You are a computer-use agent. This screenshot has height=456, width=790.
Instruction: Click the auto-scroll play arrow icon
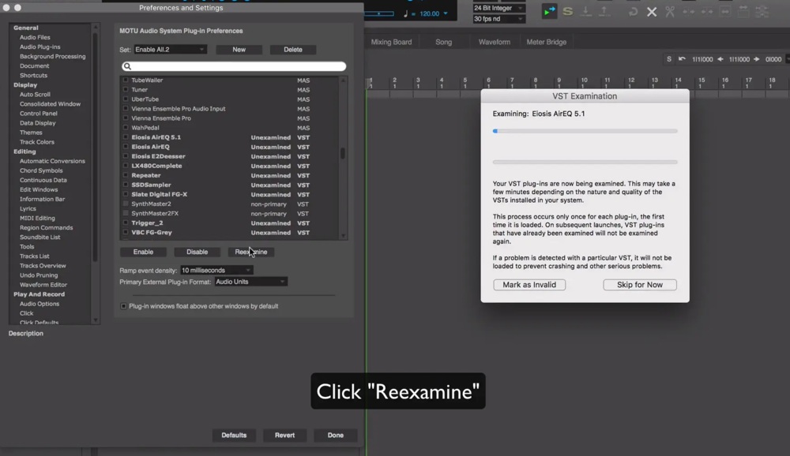549,12
